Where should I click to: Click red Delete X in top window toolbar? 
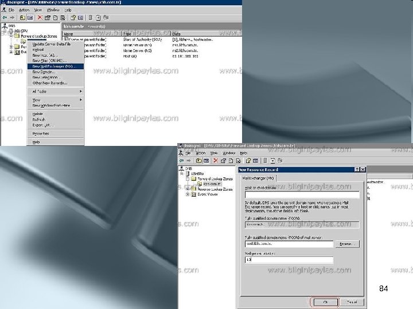40,18
